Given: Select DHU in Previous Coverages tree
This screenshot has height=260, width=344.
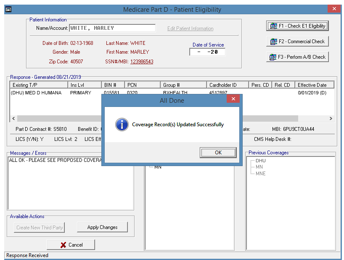Looking at the screenshot, I should point(260,161).
